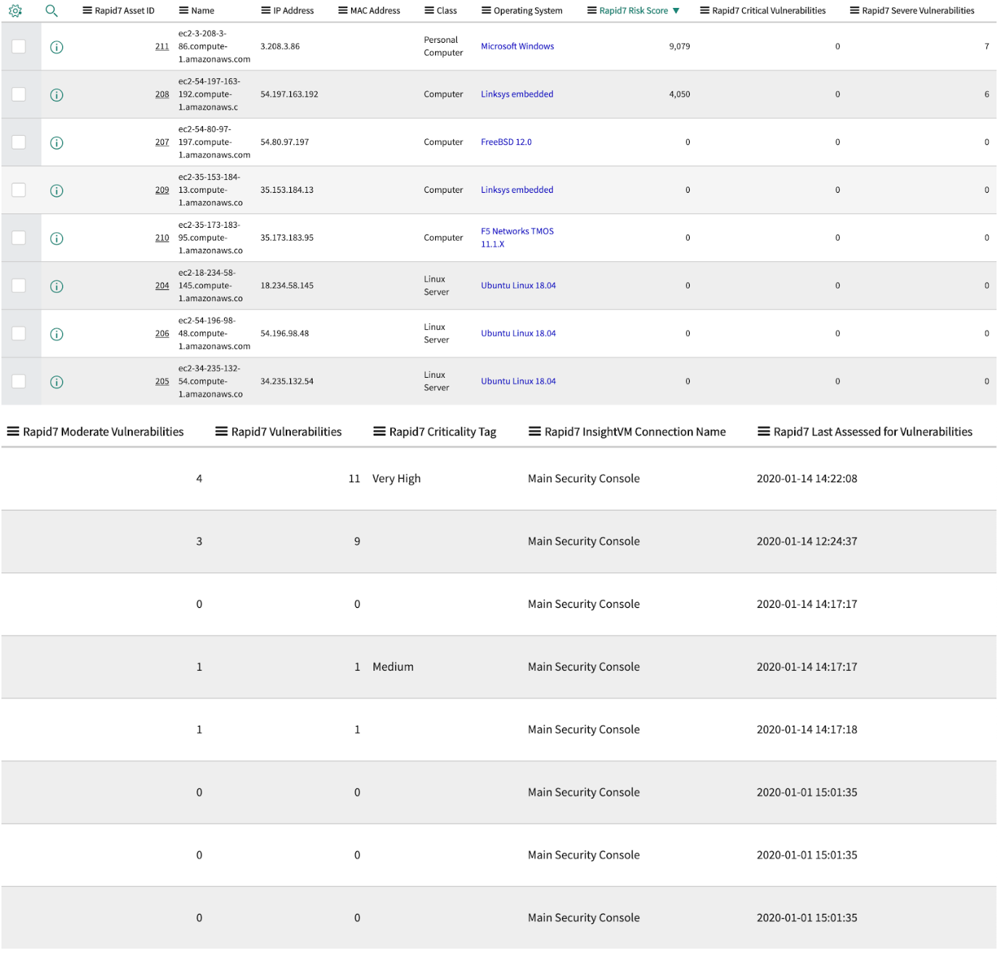Tick the checkbox for asset 209

[x=19, y=190]
